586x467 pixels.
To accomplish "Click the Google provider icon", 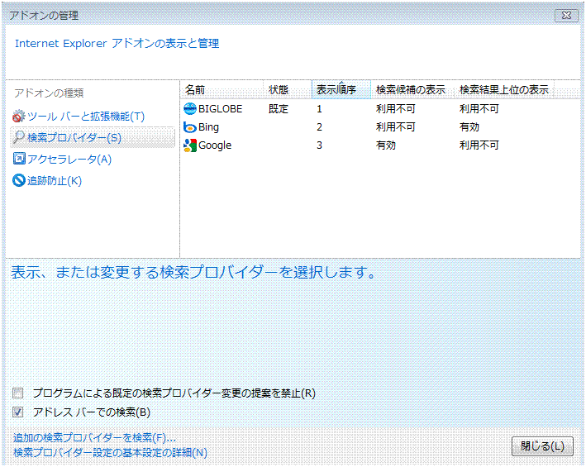I will (190, 145).
